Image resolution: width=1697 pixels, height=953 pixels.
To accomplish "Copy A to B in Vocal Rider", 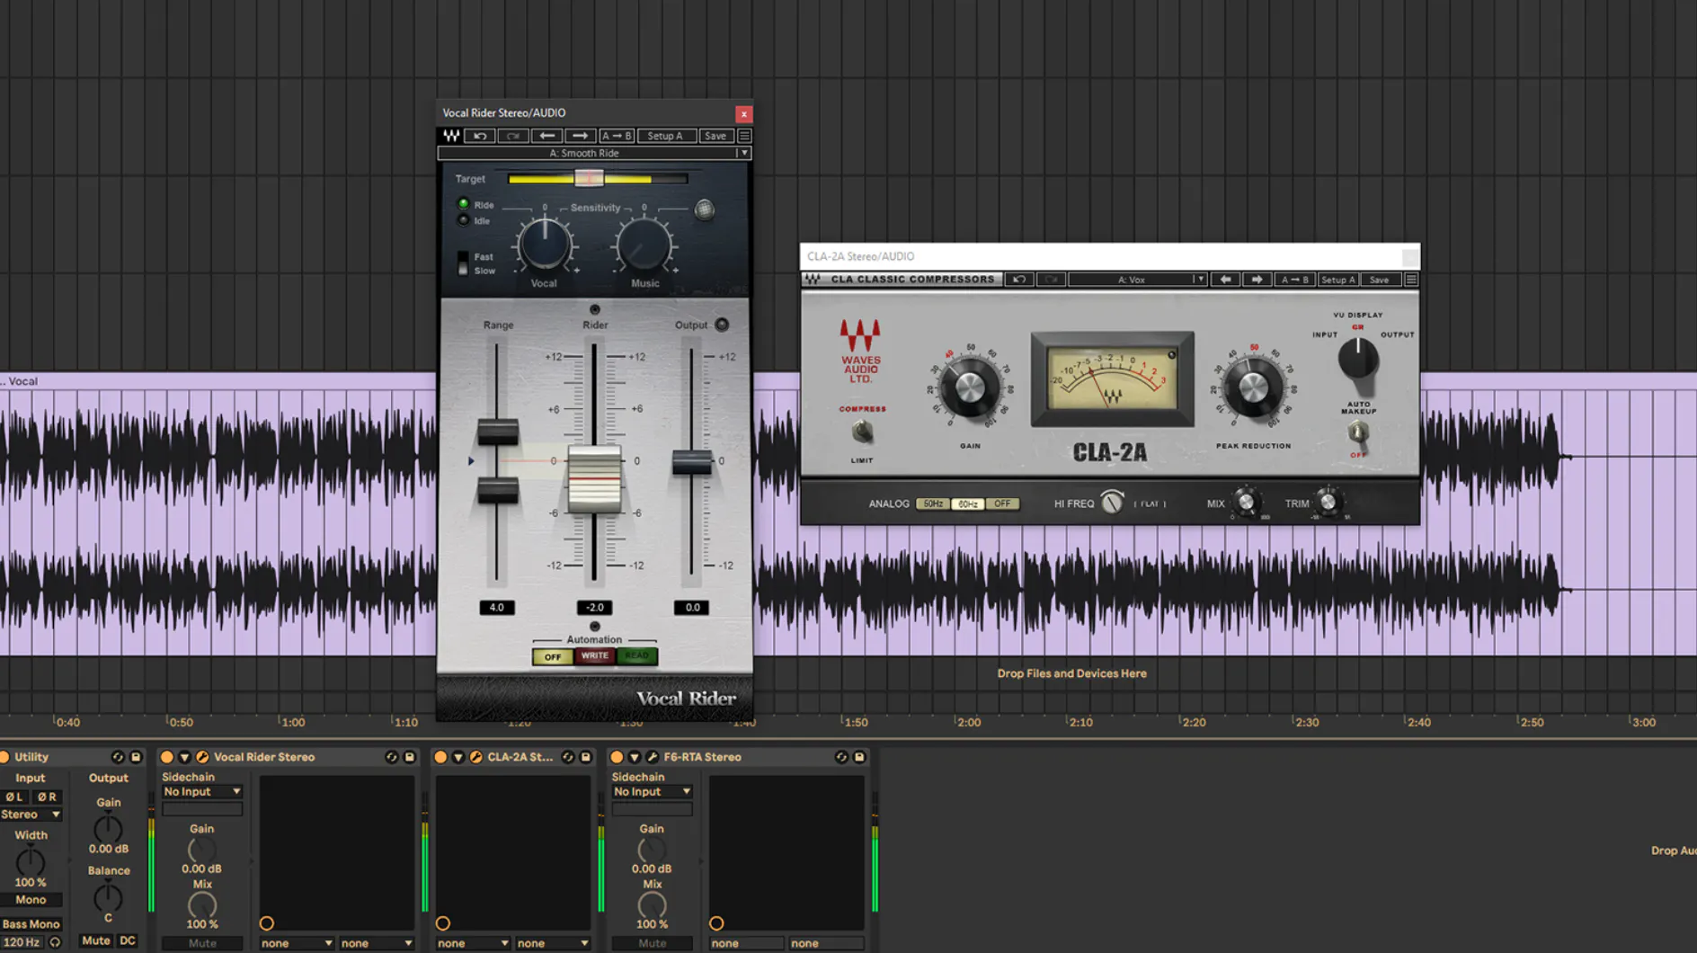I will coord(617,136).
